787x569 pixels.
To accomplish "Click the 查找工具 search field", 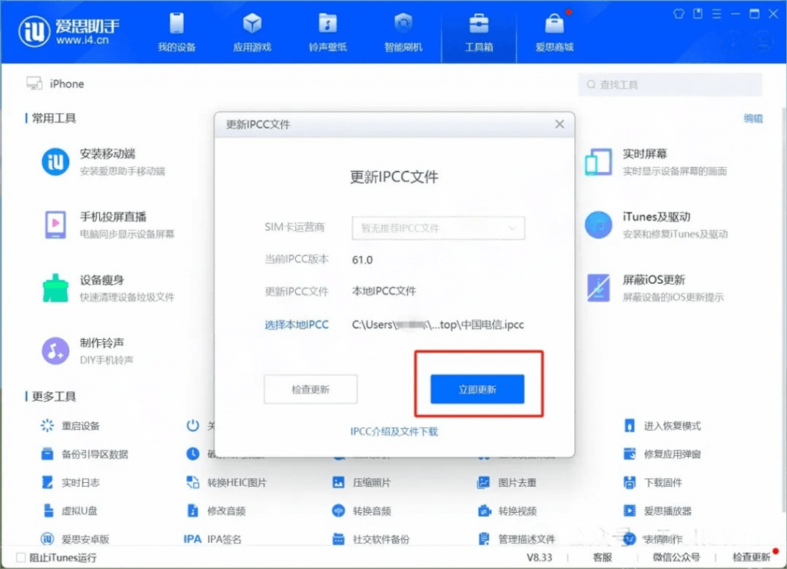I will [669, 85].
